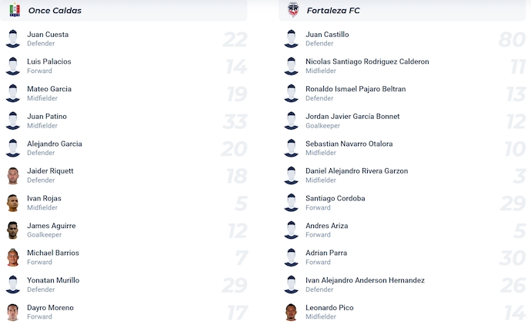531x324 pixels.
Task: Click Michael Barrios' player photo
Action: point(13,257)
